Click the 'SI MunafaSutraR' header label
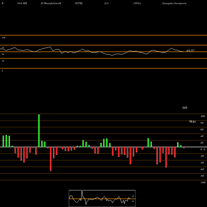 51,3
